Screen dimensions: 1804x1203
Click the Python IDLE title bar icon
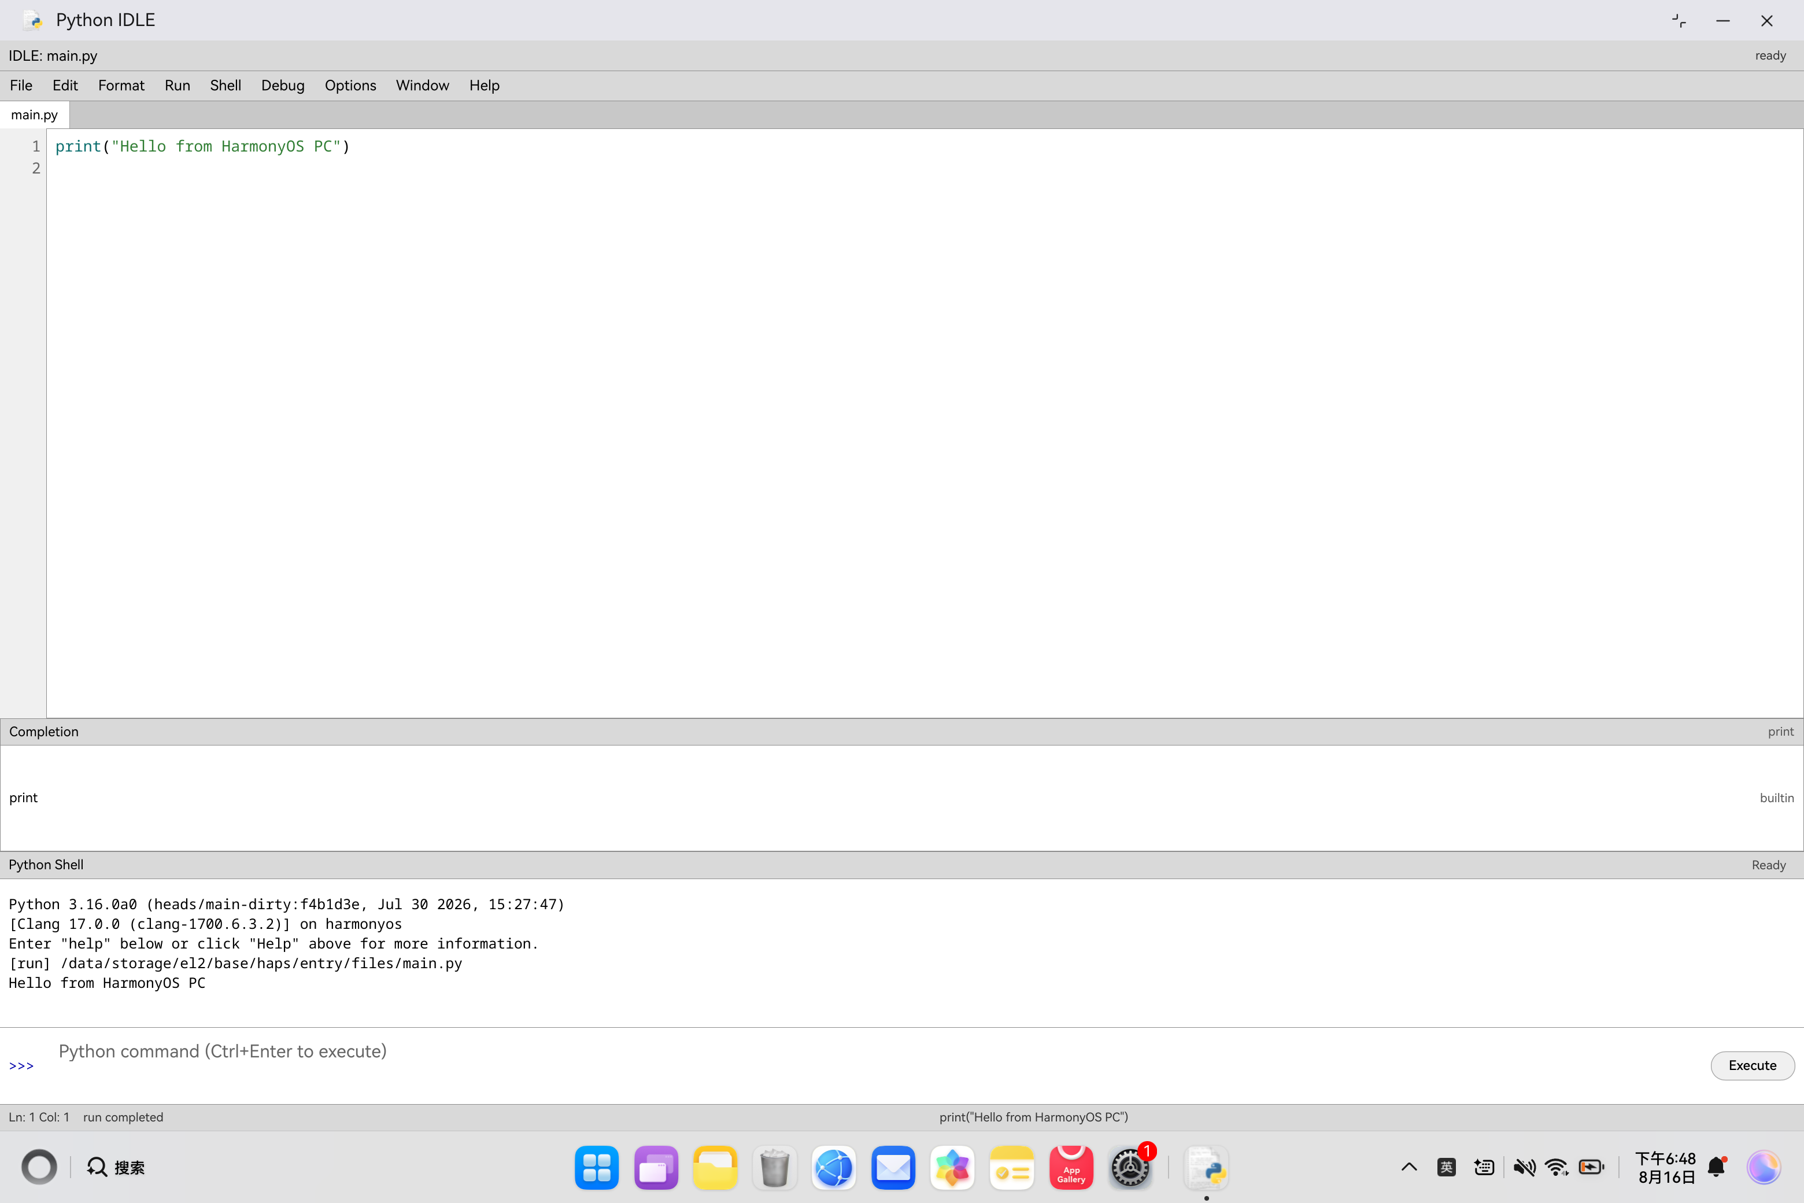[x=32, y=20]
